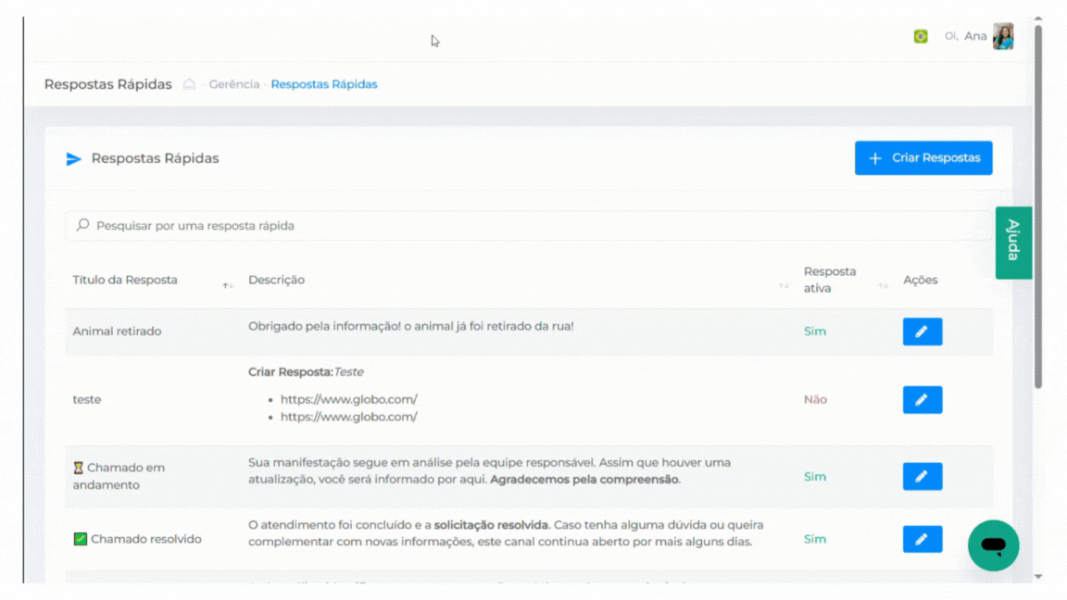Click the 'Obrigado pela informação' description
The image size is (1067, 600).
[x=411, y=326]
